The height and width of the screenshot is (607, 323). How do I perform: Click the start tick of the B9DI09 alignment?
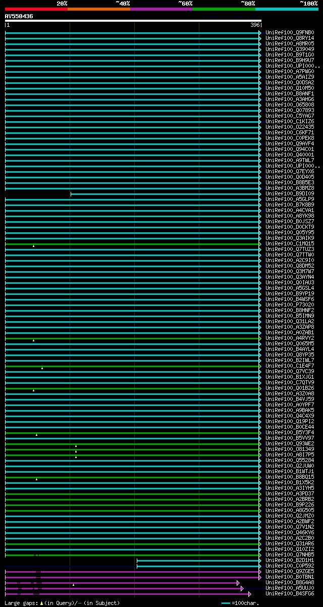click(x=71, y=194)
